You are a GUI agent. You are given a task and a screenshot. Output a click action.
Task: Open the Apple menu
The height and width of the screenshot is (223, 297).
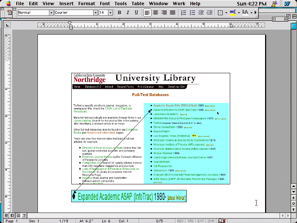[8, 4]
